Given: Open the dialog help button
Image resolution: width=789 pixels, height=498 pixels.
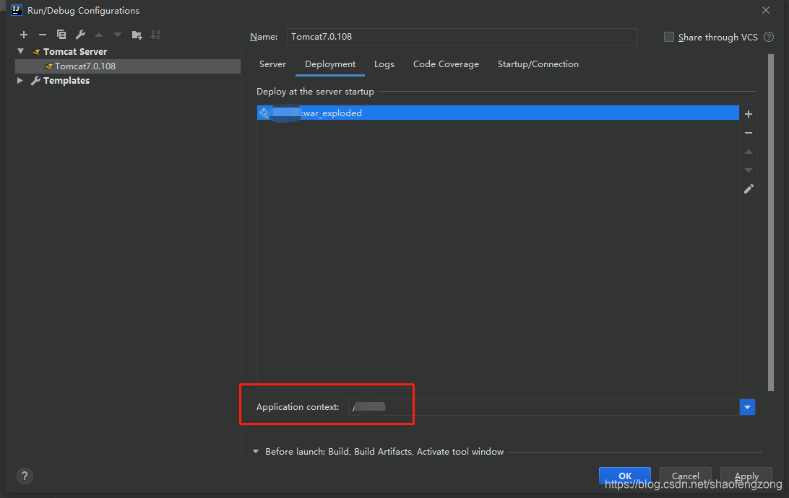Looking at the screenshot, I should (x=25, y=476).
